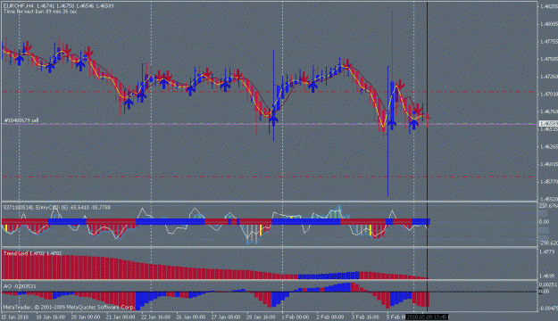Screen dimensions: 558x321
Task: Click the 237.676 EntryCCI scale value
Action: pyautogui.click(x=548, y=206)
